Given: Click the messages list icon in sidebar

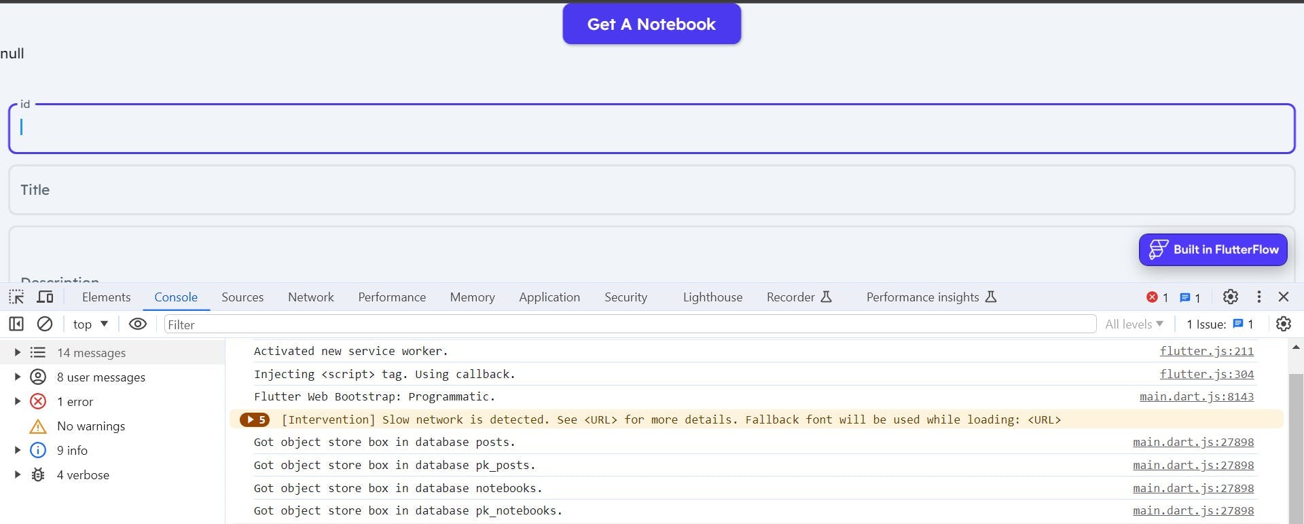Looking at the screenshot, I should 38,353.
